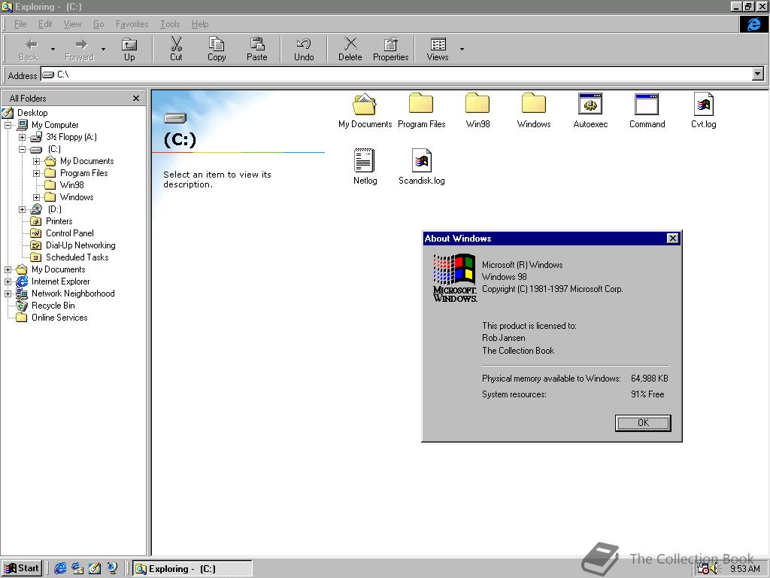The width and height of the screenshot is (770, 578).
Task: Click the Start button
Action: pos(22,569)
